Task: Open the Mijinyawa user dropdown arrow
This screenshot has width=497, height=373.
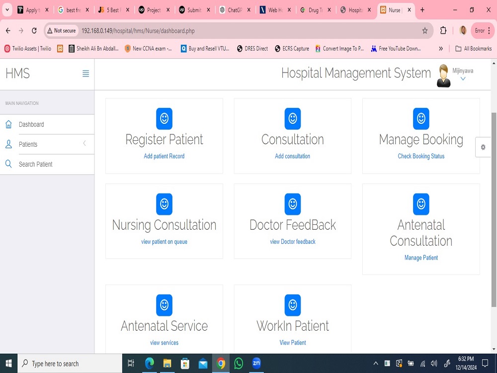Action: (463, 79)
